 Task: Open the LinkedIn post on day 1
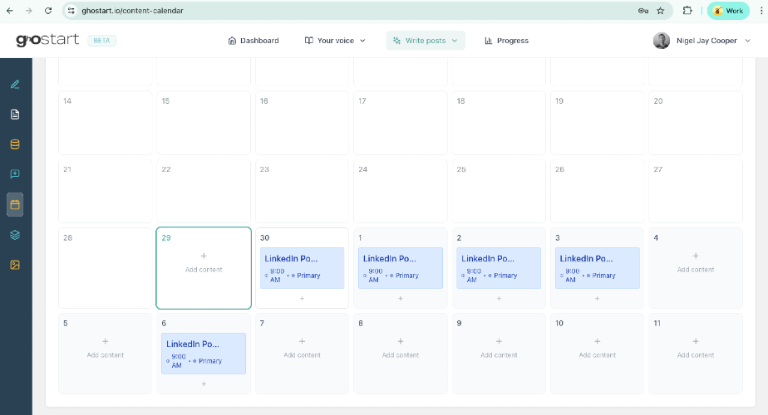point(401,268)
